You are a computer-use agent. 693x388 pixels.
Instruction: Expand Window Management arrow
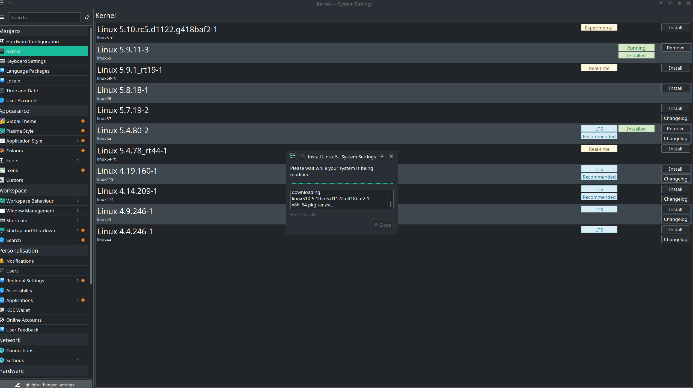click(78, 211)
